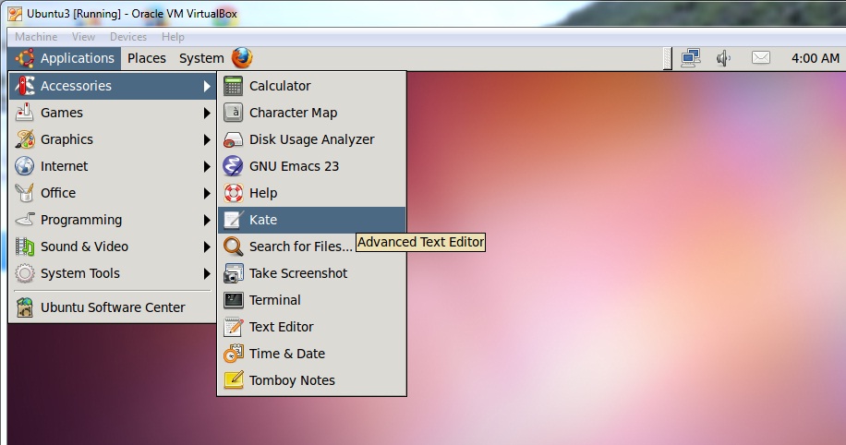Expand the Programming submenu arrow
This screenshot has height=445, width=846.
click(x=207, y=220)
